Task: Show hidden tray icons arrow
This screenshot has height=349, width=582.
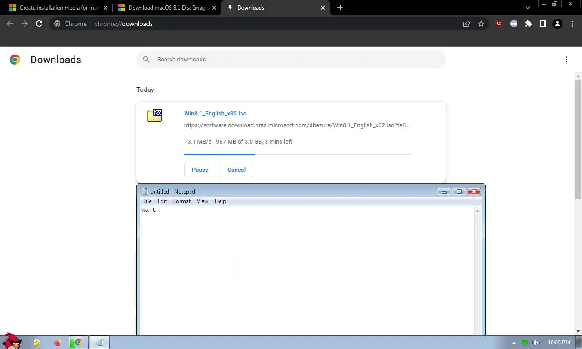Action: [x=514, y=343]
